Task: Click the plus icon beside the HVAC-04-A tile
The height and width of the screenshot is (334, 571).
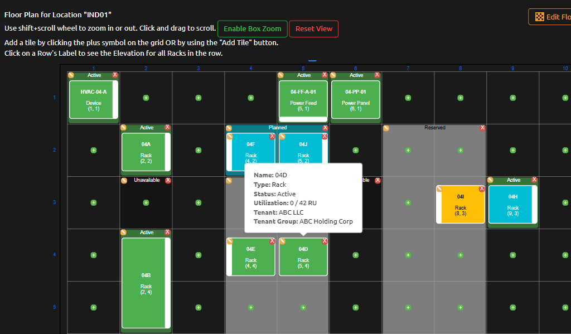Action: tap(146, 97)
